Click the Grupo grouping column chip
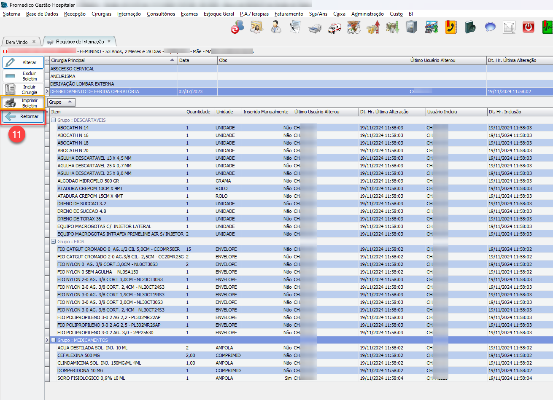The width and height of the screenshot is (553, 400). point(61,102)
